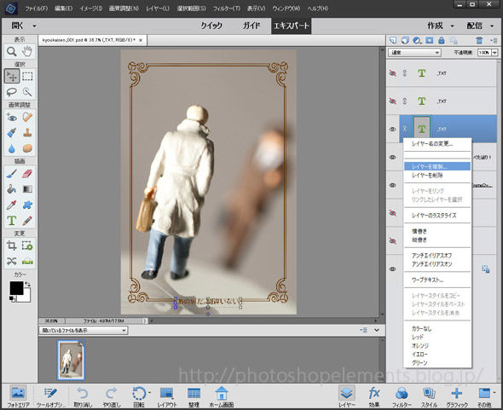Toggle eye of the bottom layer
503x410 pixels.
(x=393, y=269)
